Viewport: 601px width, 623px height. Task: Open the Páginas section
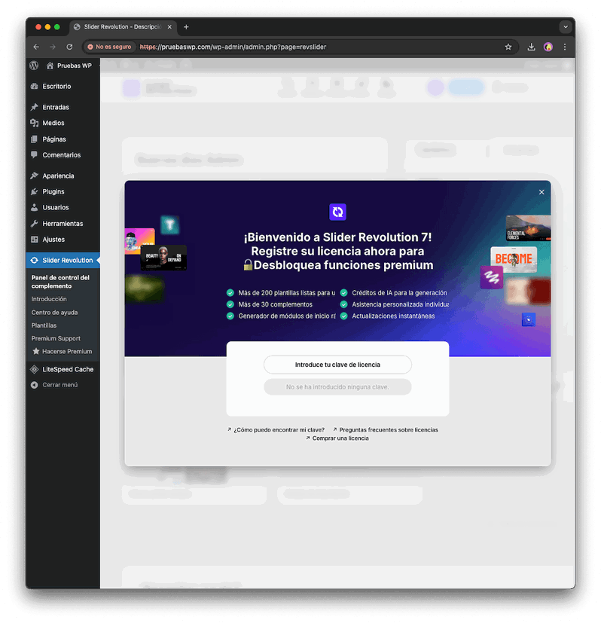[54, 139]
